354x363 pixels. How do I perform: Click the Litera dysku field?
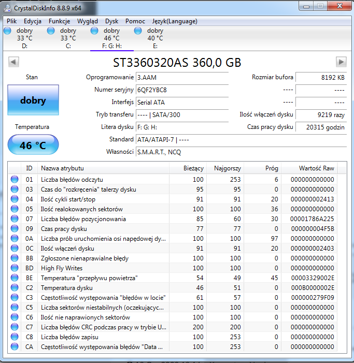[182, 127]
